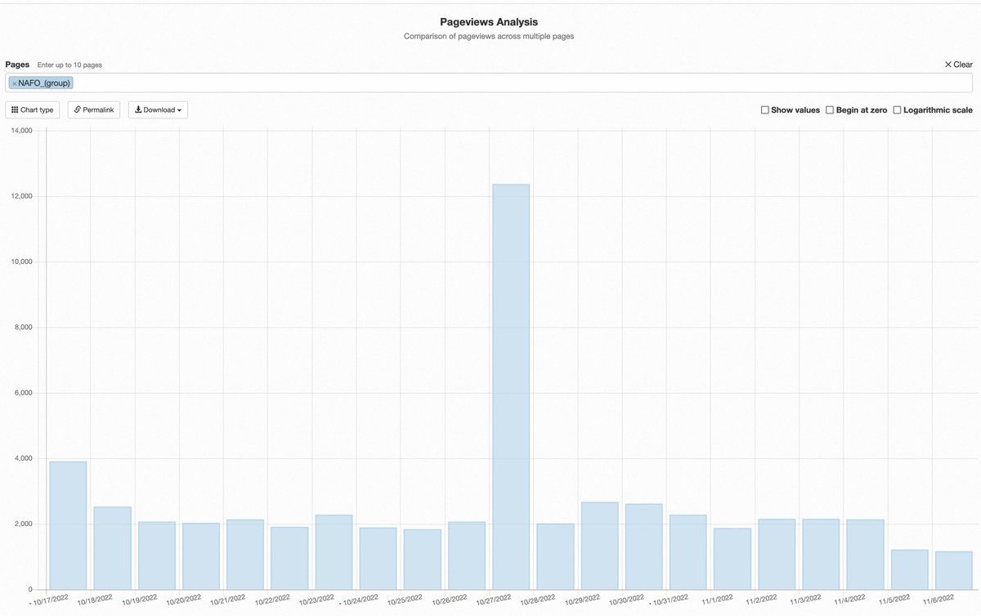This screenshot has height=616, width=981.
Task: Click the NAFO_(group) page tag label
Action: point(45,83)
